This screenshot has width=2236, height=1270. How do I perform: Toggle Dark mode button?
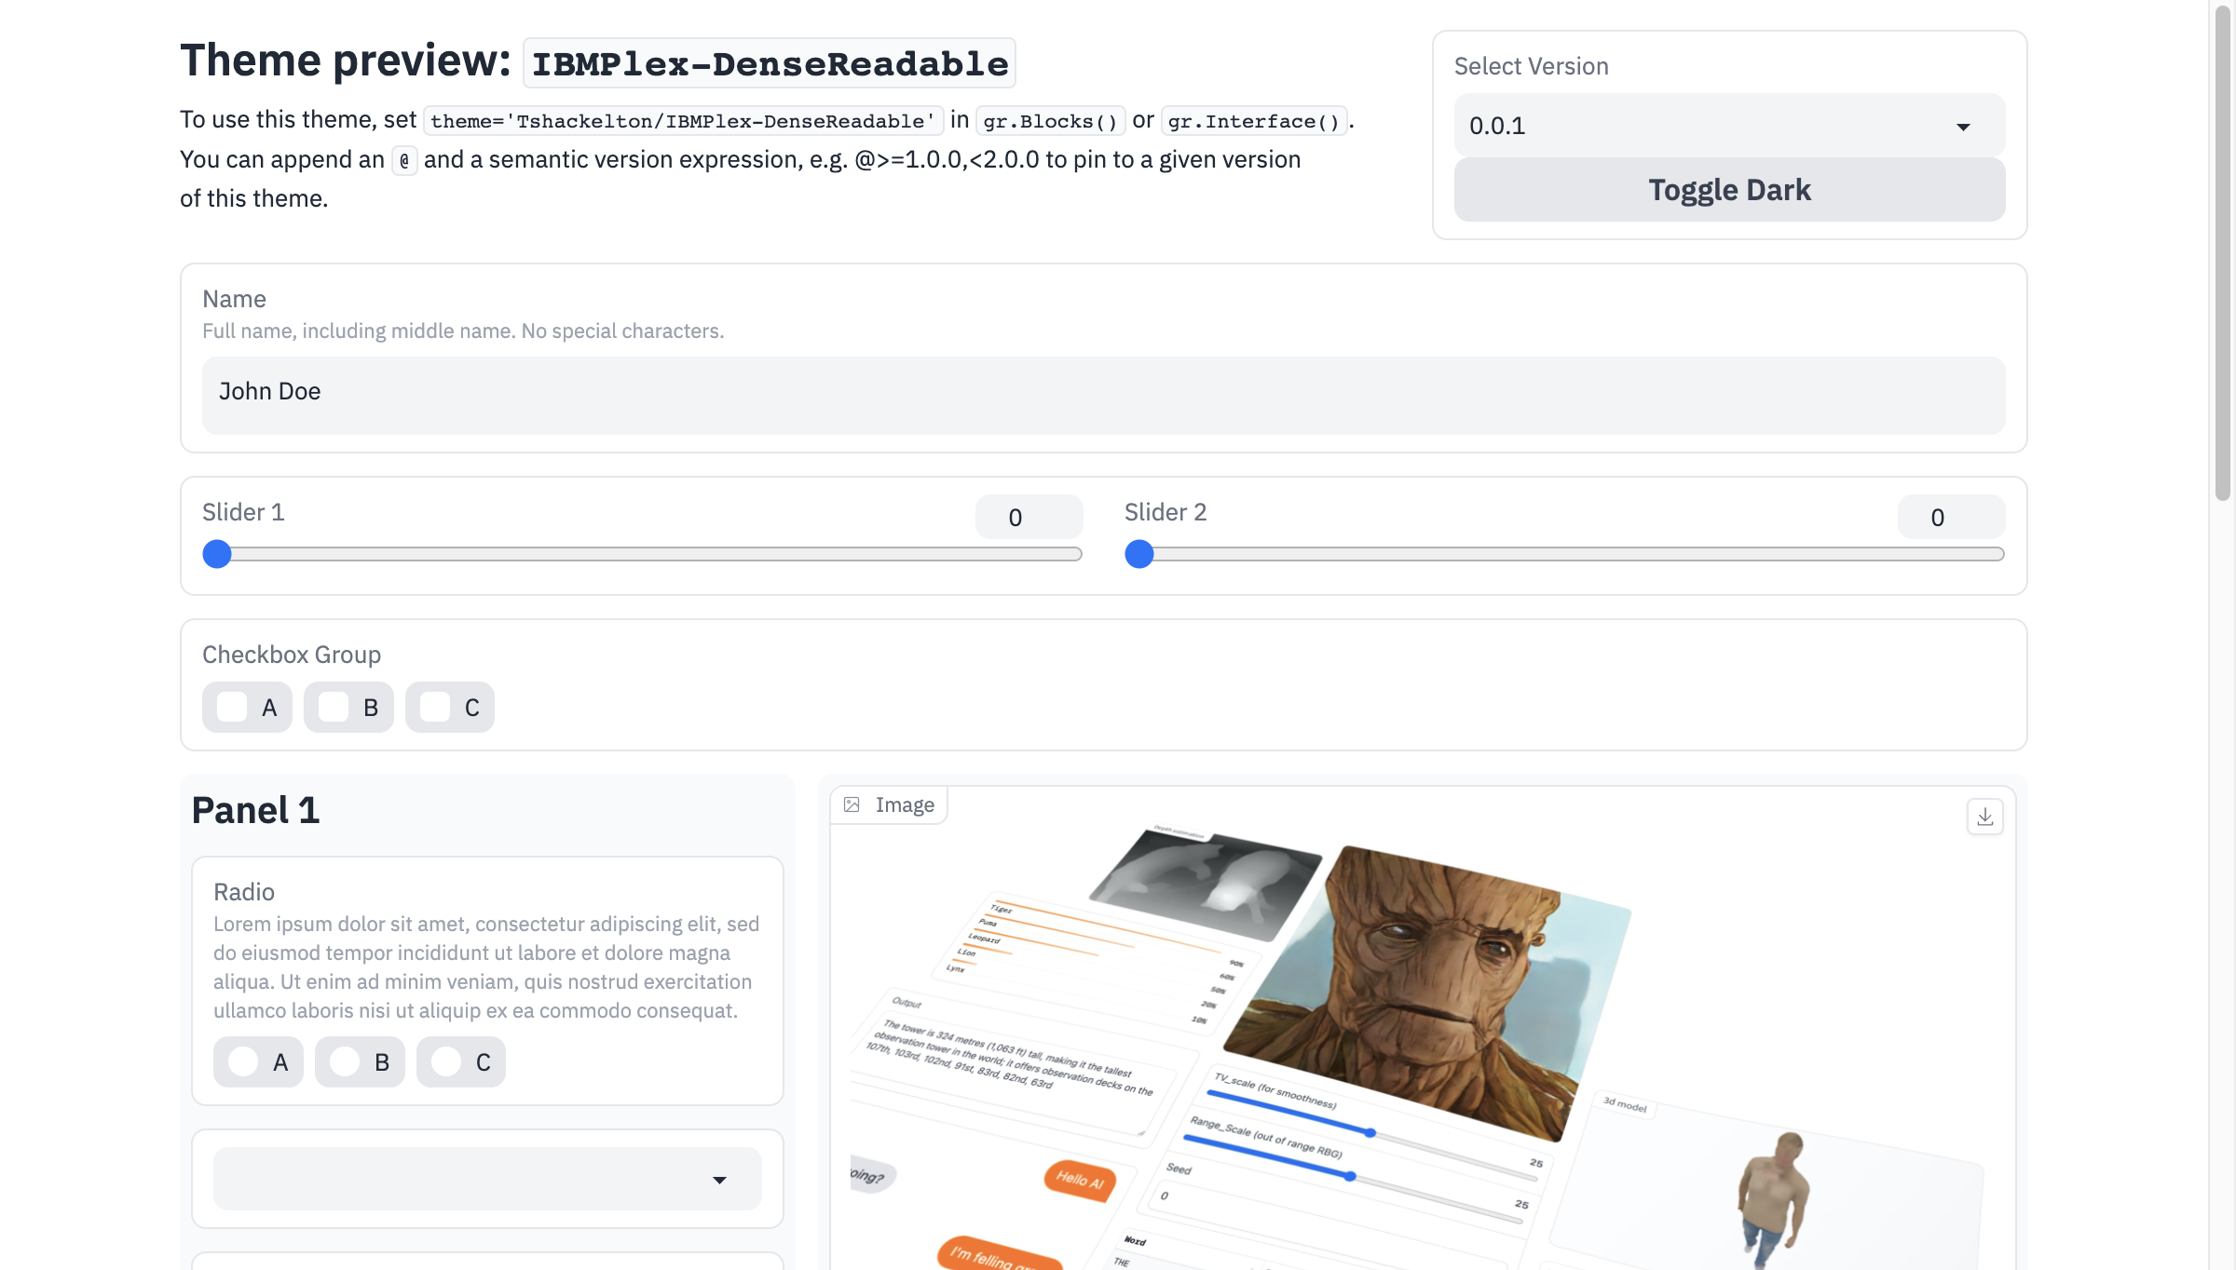tap(1729, 190)
